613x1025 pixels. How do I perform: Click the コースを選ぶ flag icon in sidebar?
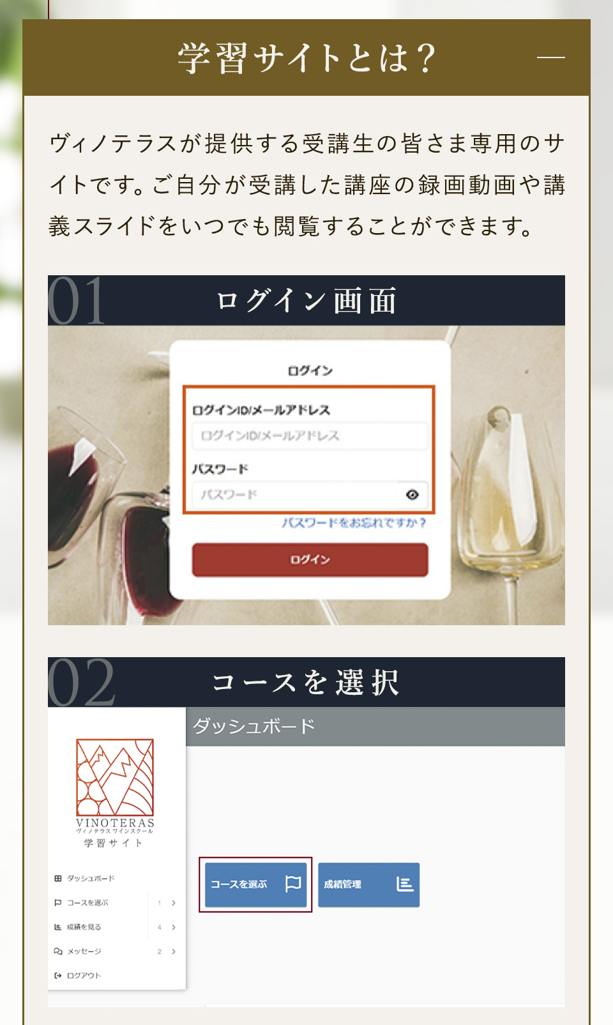click(x=58, y=902)
